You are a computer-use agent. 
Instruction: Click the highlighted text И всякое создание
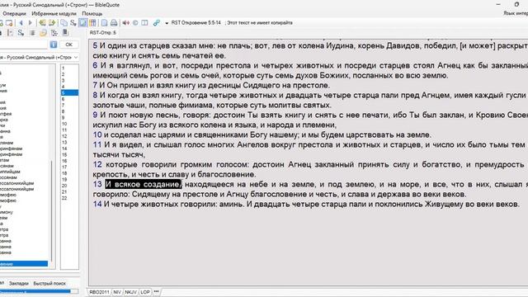click(144, 184)
